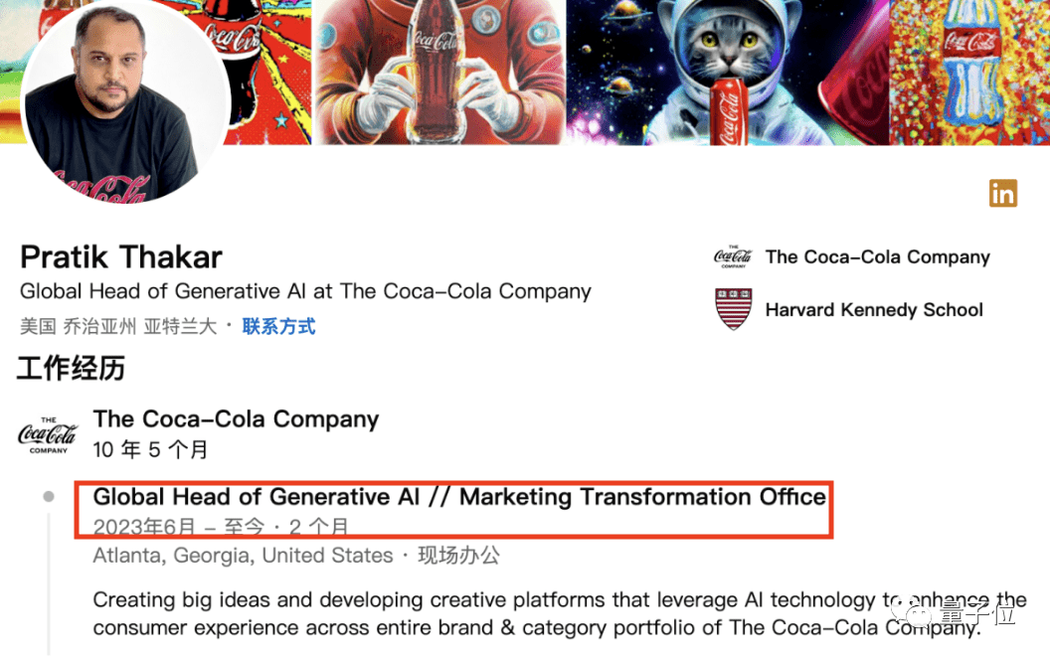Visit the Harvard Kennedy School text link

click(873, 310)
